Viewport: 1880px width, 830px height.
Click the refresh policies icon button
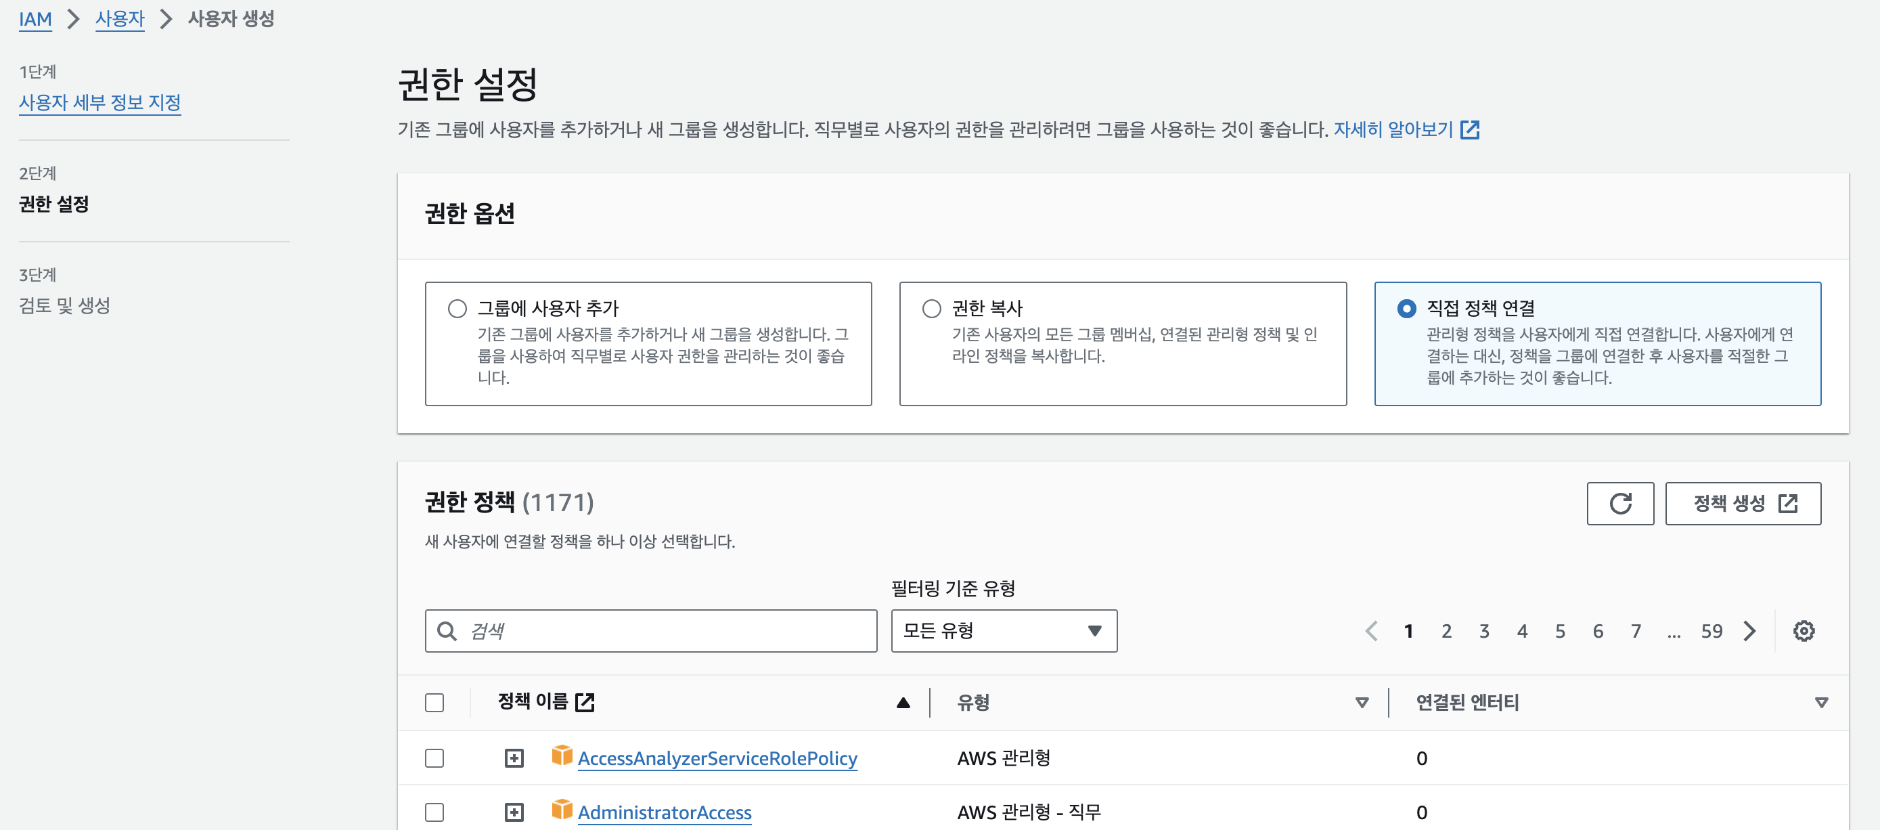1619,503
